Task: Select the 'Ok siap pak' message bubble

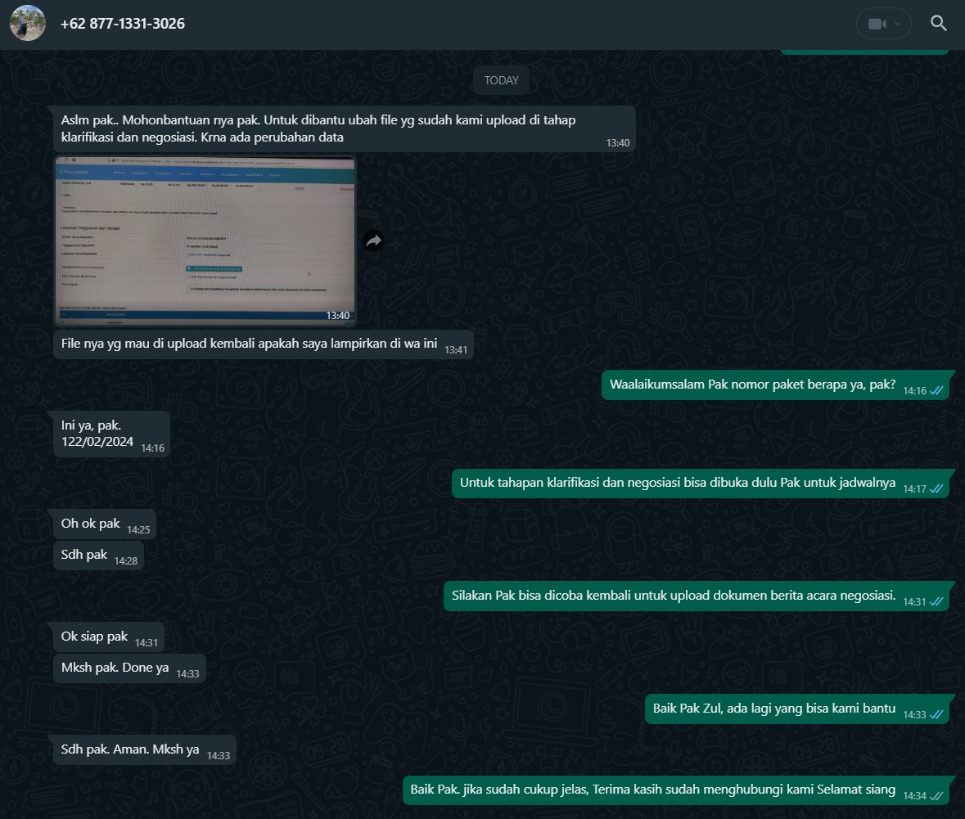Action: pyautogui.click(x=109, y=637)
